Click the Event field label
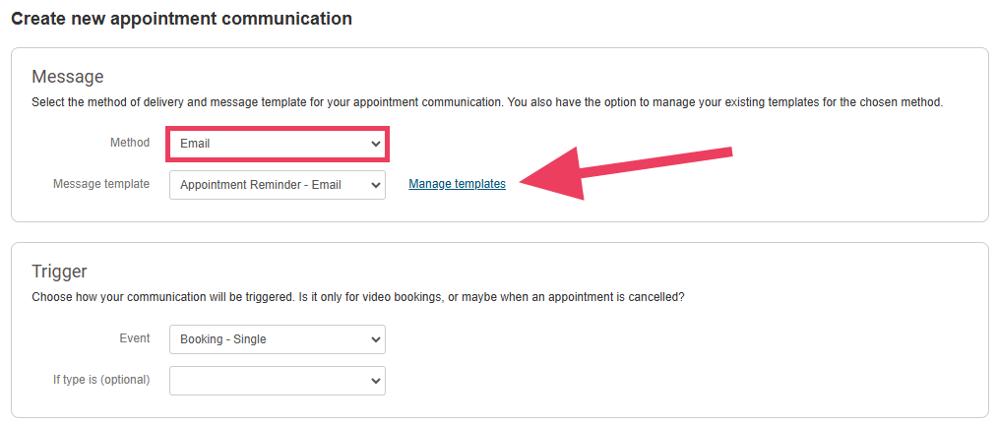The height and width of the screenshot is (425, 997). tap(134, 338)
